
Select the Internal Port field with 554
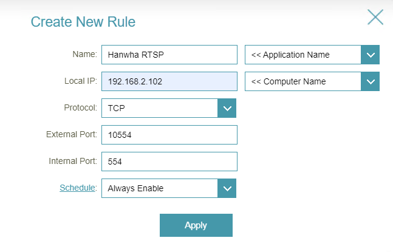point(169,162)
